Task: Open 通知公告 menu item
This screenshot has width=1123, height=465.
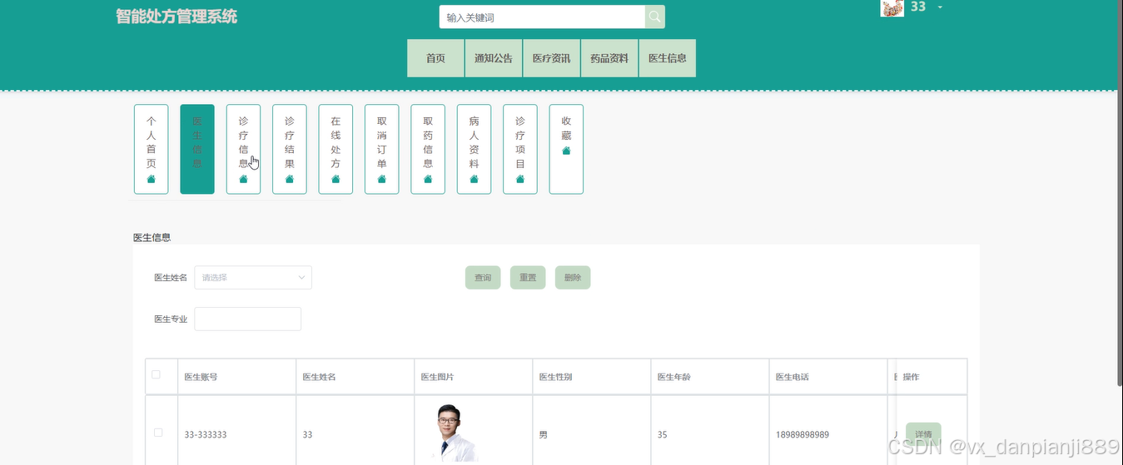Action: pyautogui.click(x=494, y=58)
